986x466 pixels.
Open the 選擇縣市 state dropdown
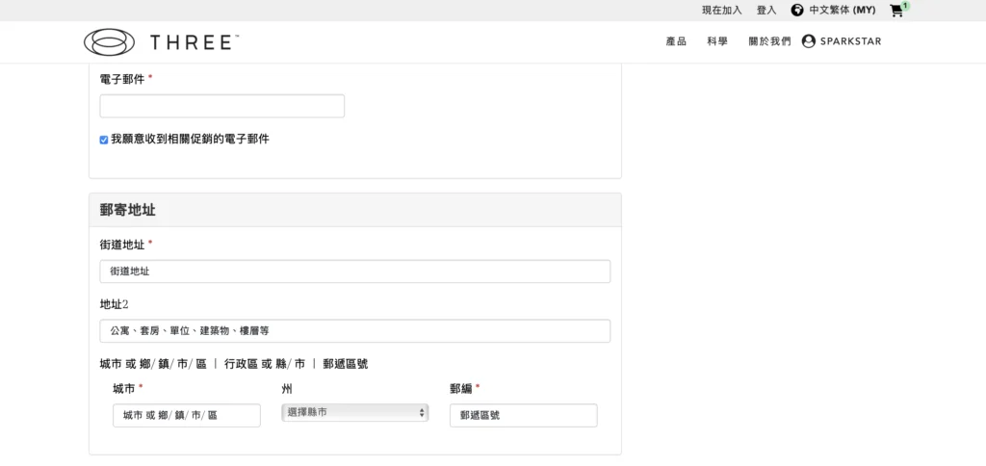pos(354,412)
